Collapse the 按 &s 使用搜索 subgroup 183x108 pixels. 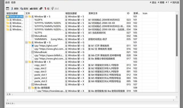(x=29, y=88)
